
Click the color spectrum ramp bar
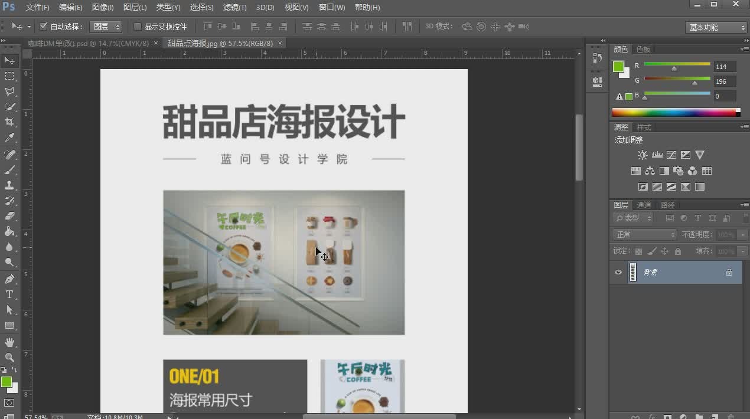[x=673, y=112]
